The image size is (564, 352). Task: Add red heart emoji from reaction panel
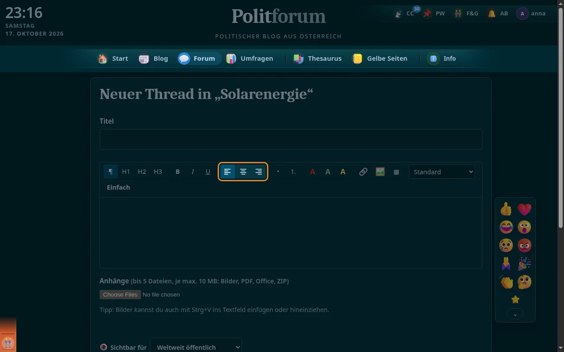(x=524, y=209)
